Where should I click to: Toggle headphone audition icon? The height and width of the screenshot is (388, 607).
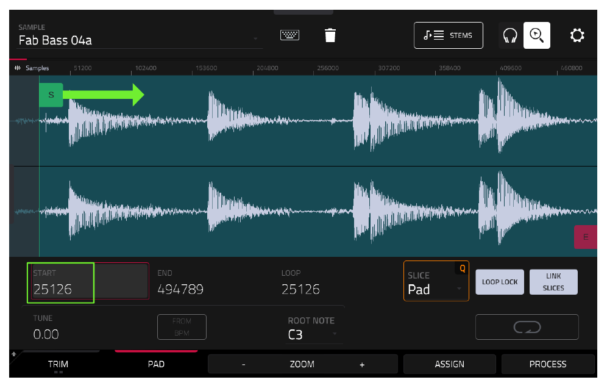510,35
